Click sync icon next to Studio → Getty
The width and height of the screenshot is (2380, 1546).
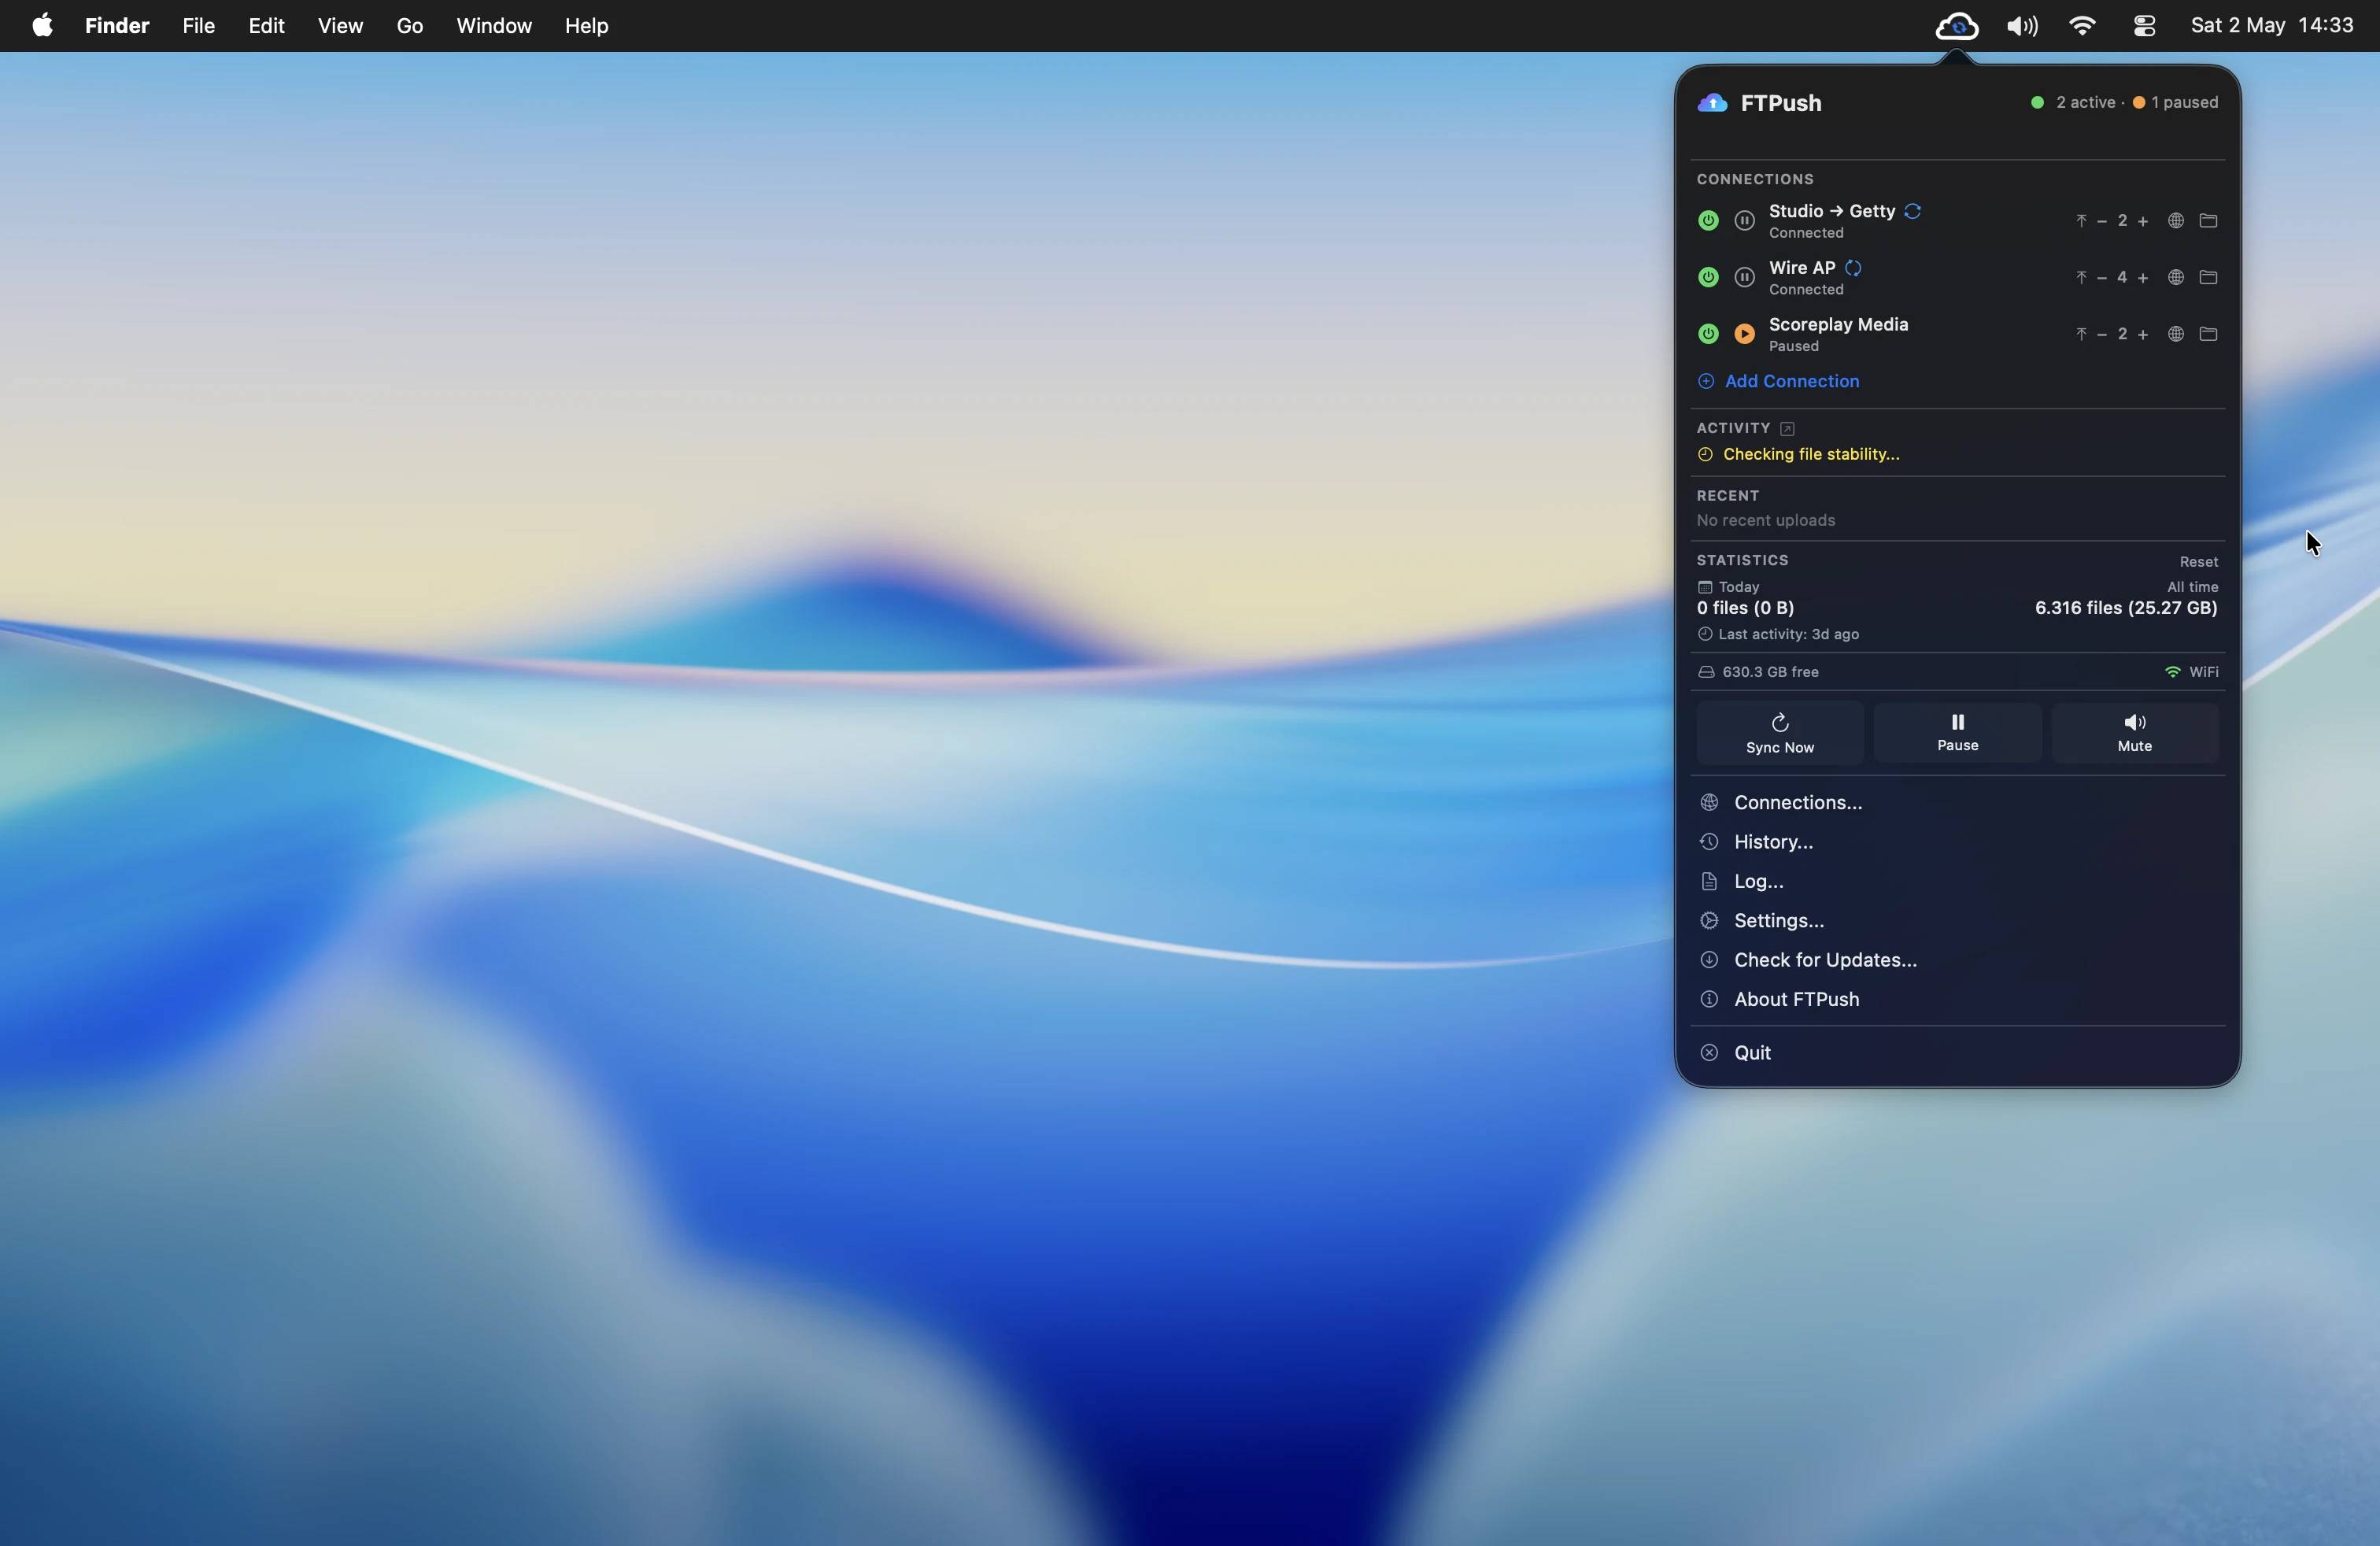[1912, 211]
